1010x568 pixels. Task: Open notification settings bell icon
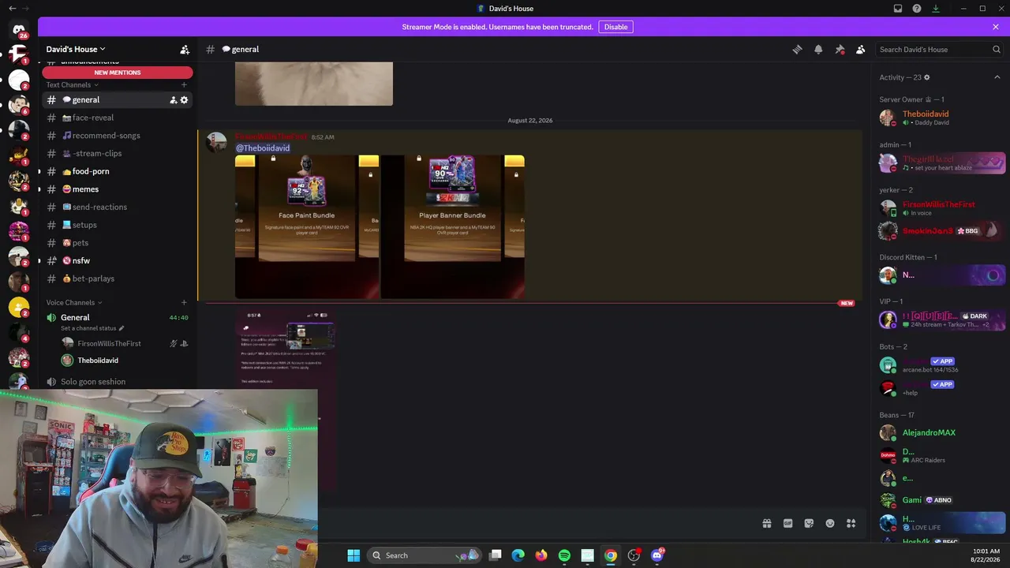(x=818, y=49)
